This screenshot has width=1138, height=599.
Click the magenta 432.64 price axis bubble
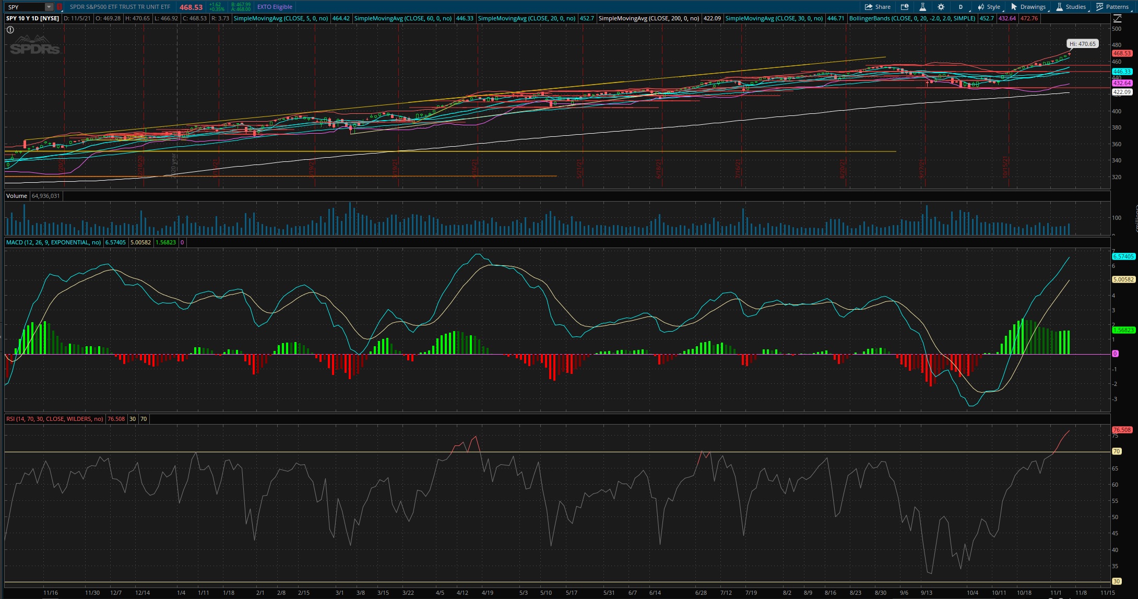coord(1122,83)
